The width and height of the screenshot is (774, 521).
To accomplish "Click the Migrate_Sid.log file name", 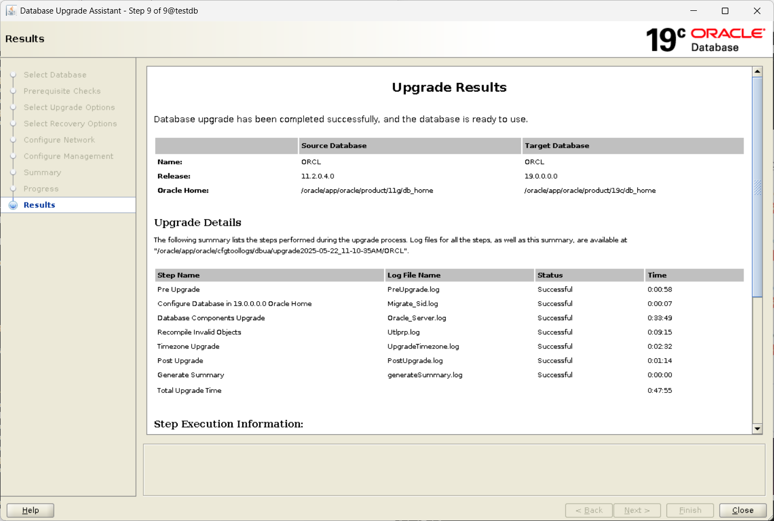I will point(413,304).
